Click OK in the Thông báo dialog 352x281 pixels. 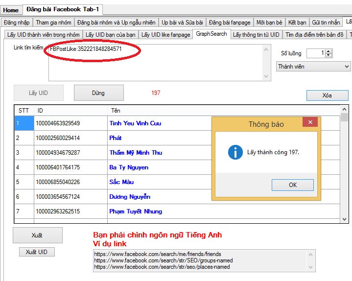coord(292,185)
